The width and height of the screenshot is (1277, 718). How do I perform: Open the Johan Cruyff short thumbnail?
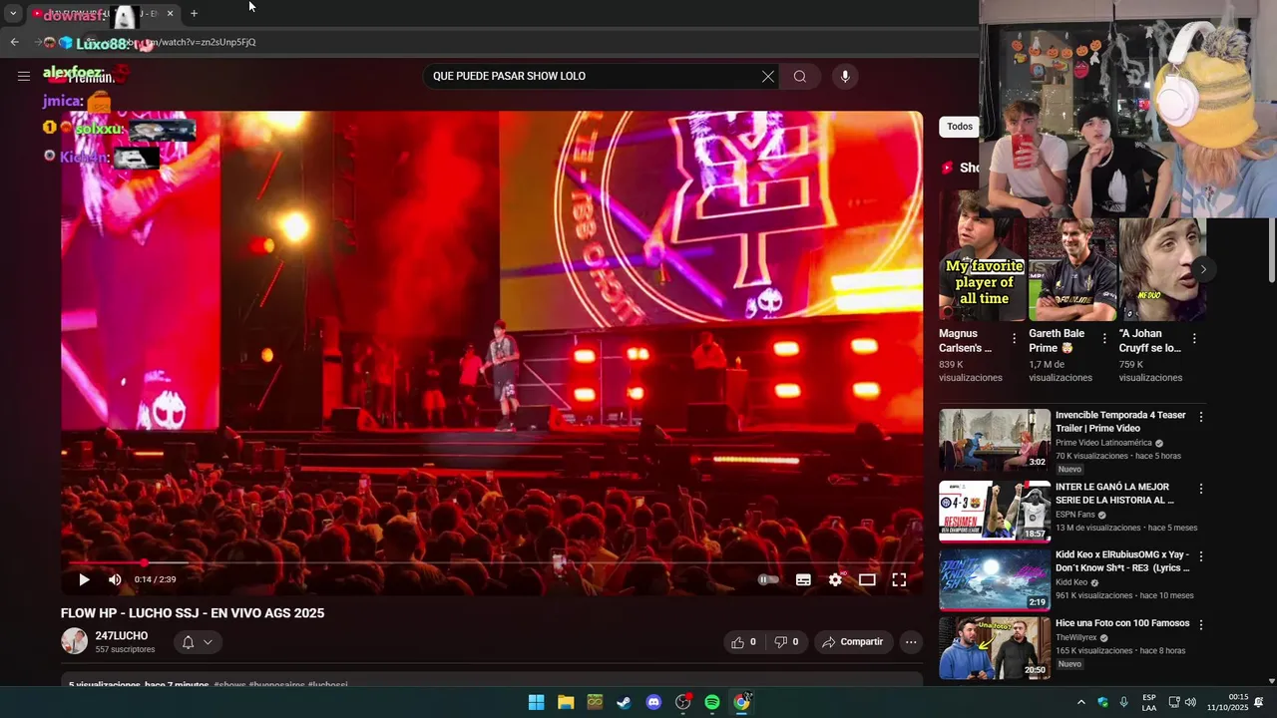point(1162,269)
